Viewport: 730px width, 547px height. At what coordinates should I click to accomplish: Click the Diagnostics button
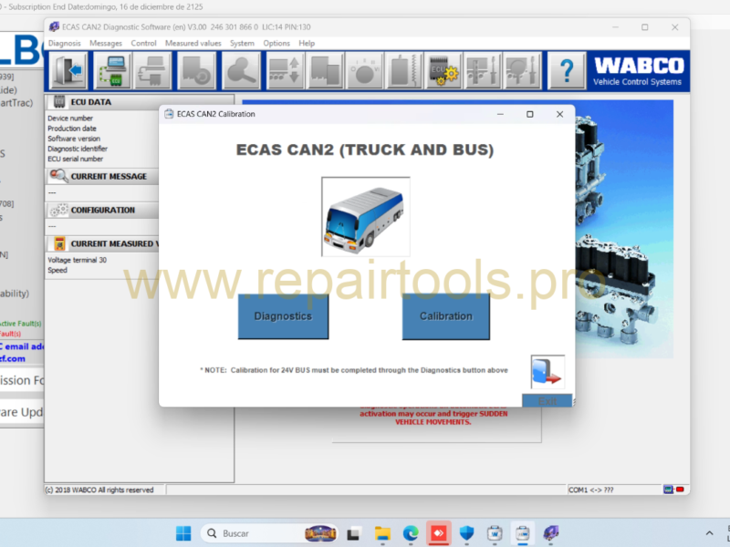283,316
